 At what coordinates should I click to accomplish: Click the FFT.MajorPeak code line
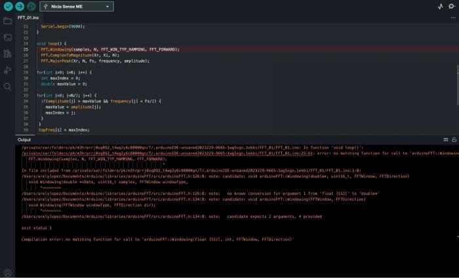[95, 61]
